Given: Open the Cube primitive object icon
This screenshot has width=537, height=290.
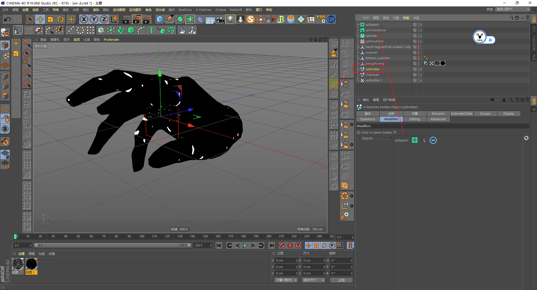Looking at the screenshot, I should coord(160,19).
